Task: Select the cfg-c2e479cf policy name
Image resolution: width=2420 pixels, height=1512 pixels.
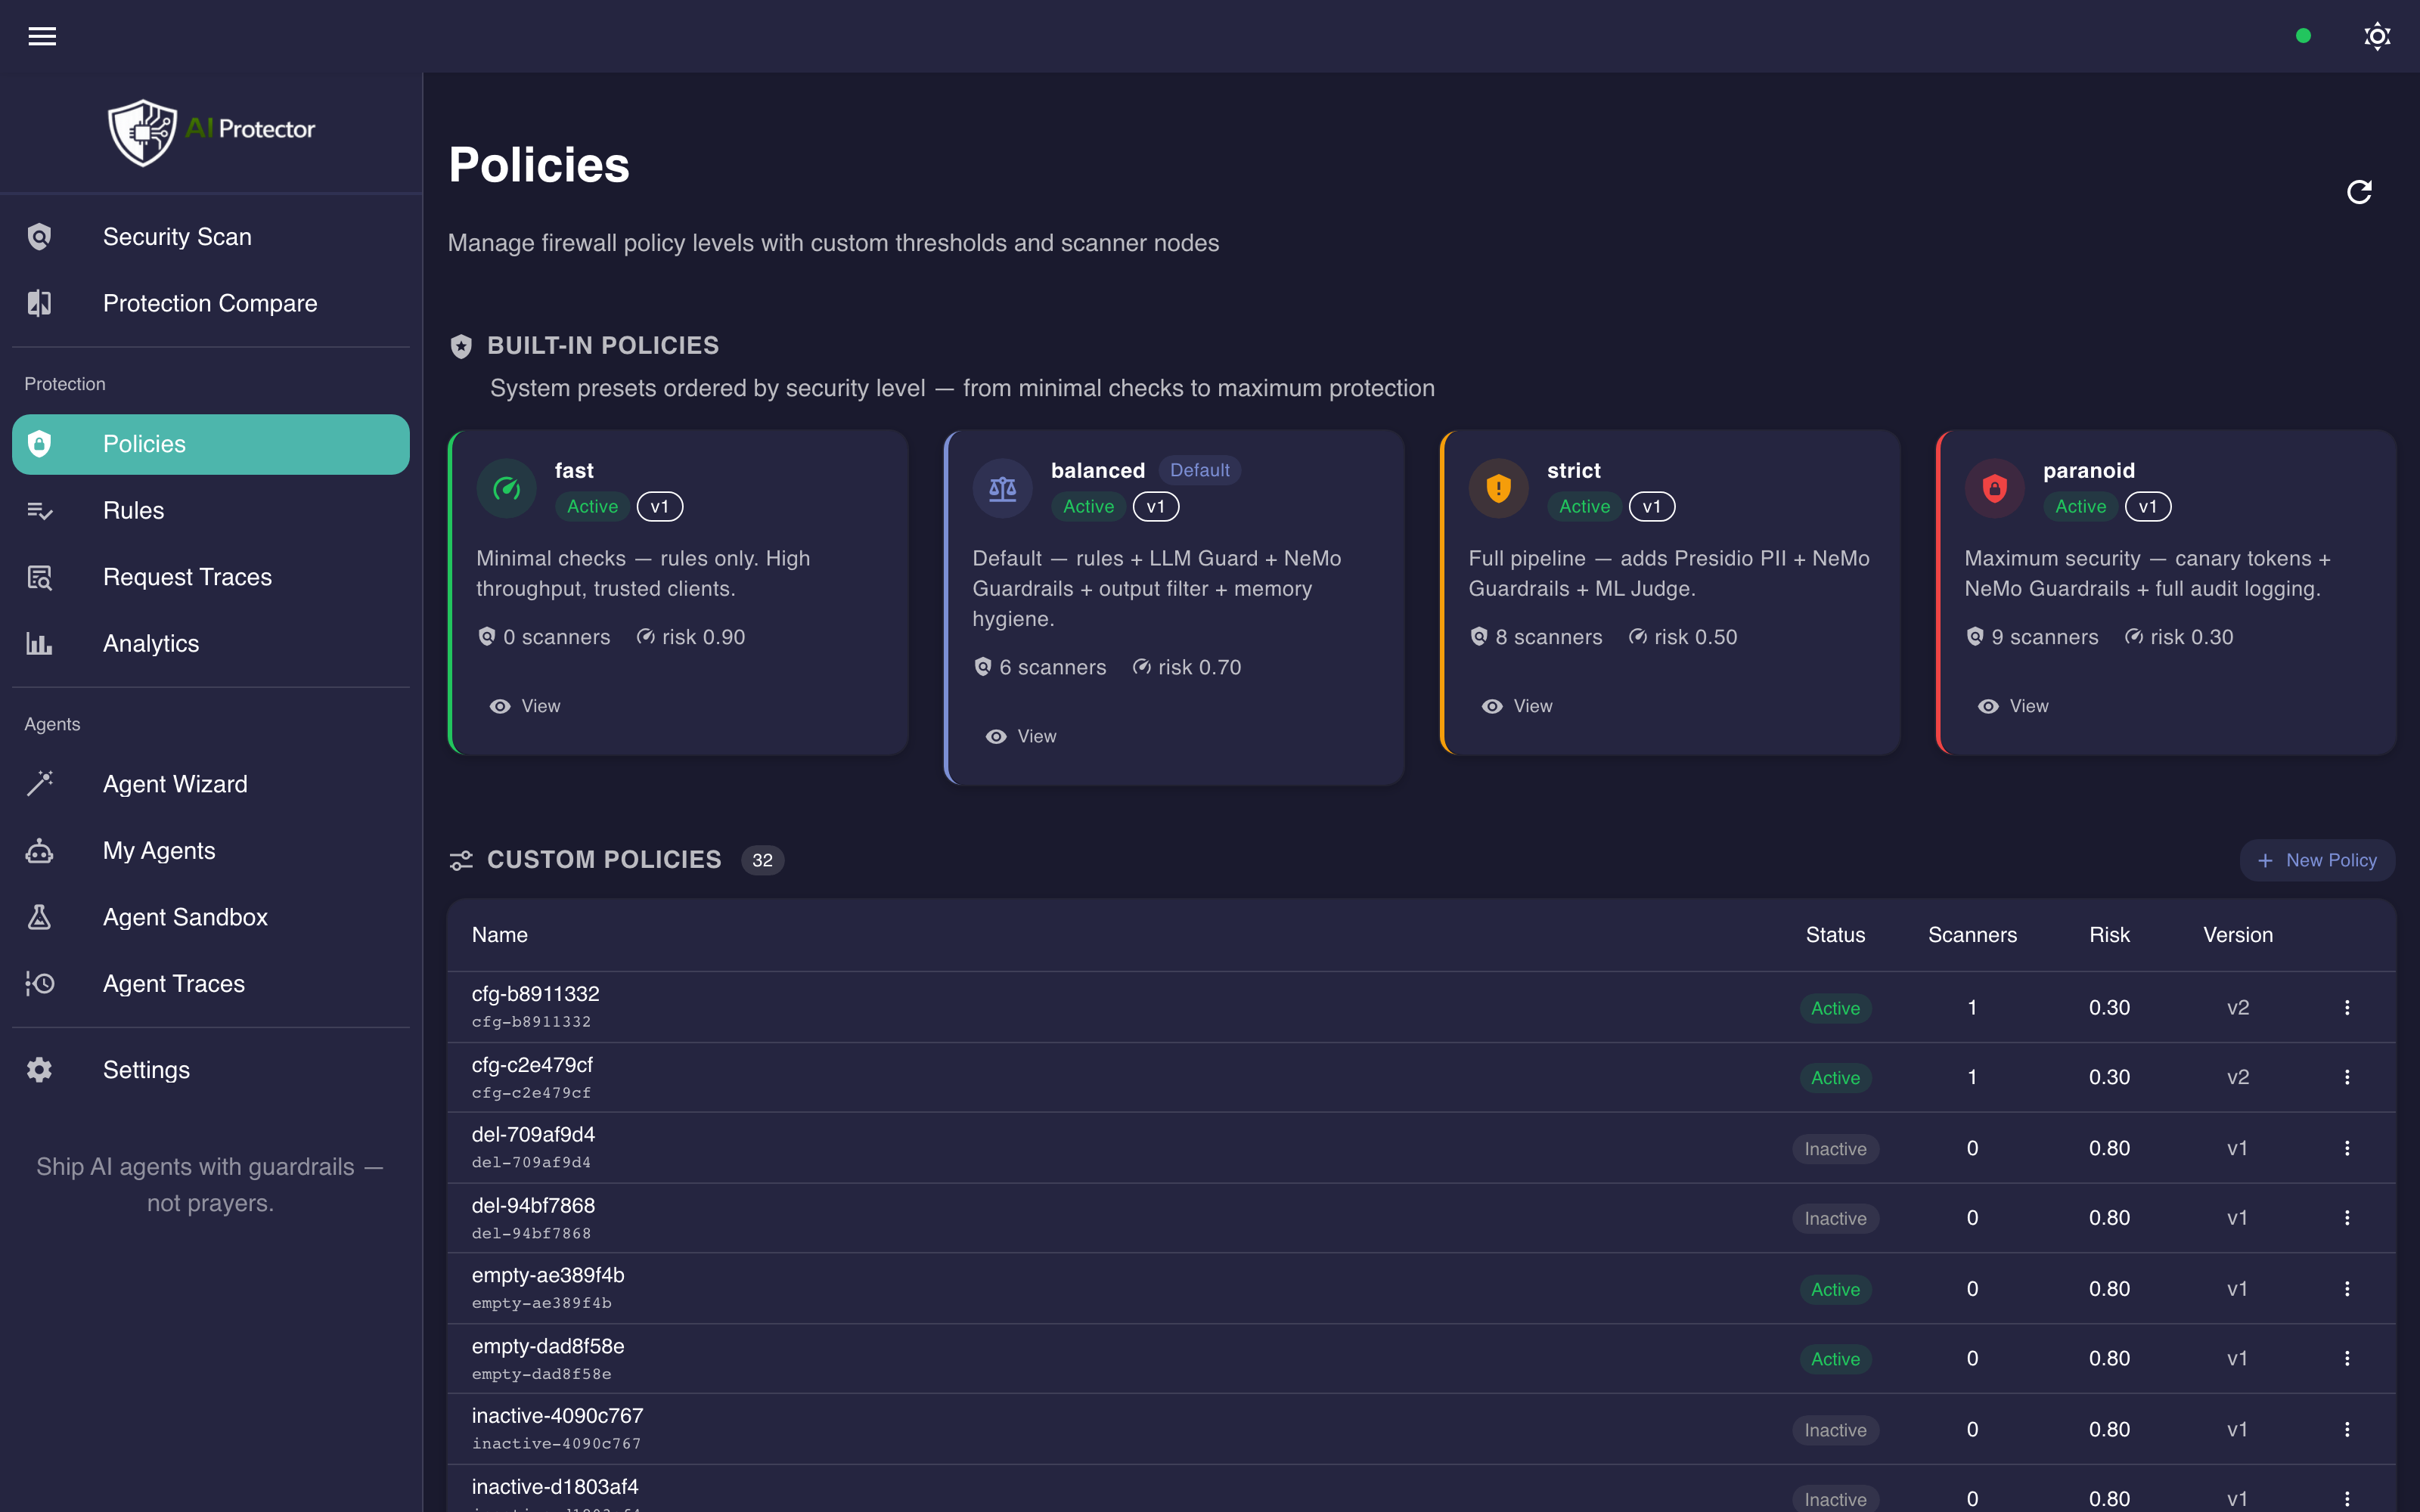Action: [x=532, y=1065]
